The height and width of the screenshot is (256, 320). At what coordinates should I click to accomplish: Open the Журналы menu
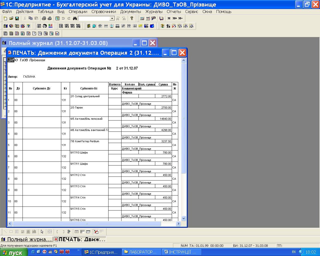pos(154,11)
